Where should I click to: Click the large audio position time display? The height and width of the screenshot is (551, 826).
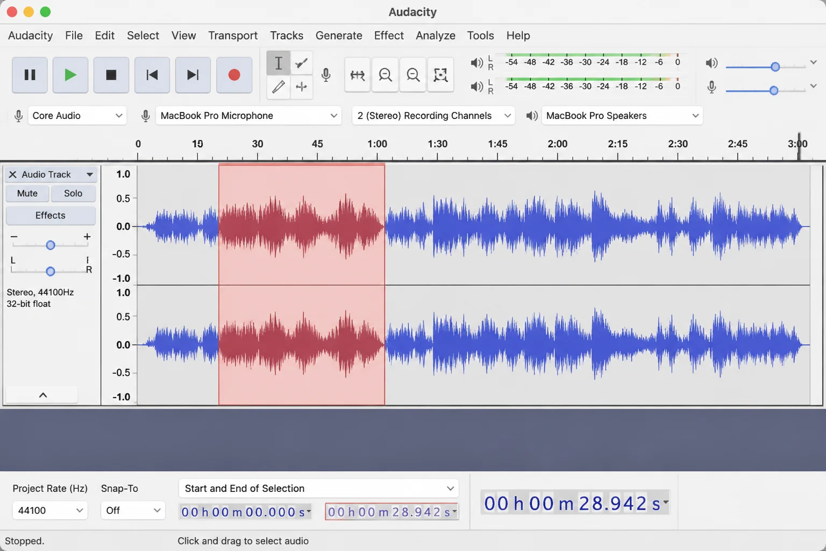575,503
